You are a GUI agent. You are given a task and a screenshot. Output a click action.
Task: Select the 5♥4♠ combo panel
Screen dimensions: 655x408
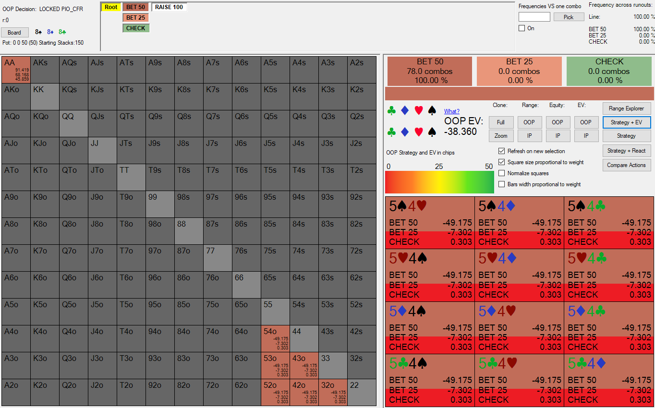[430, 275]
